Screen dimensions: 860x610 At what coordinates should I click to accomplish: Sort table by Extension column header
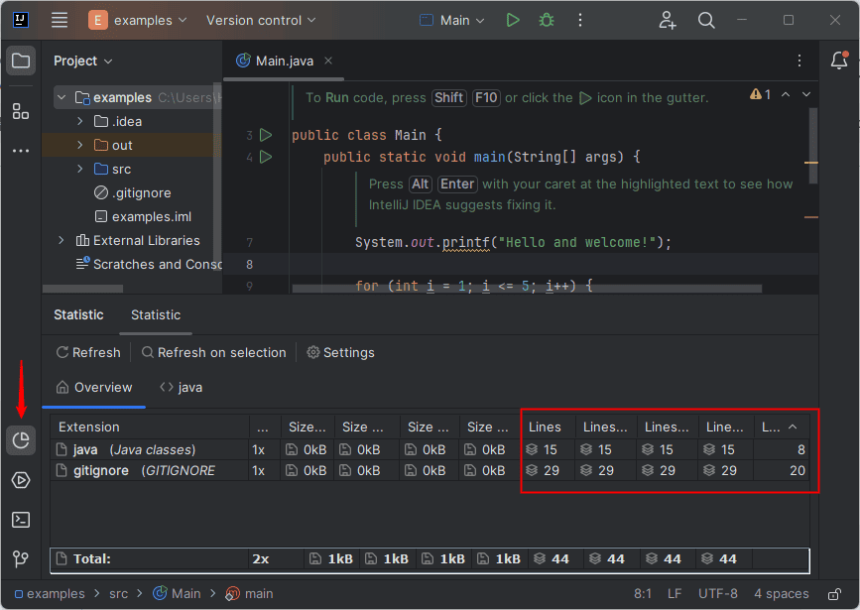coord(150,427)
